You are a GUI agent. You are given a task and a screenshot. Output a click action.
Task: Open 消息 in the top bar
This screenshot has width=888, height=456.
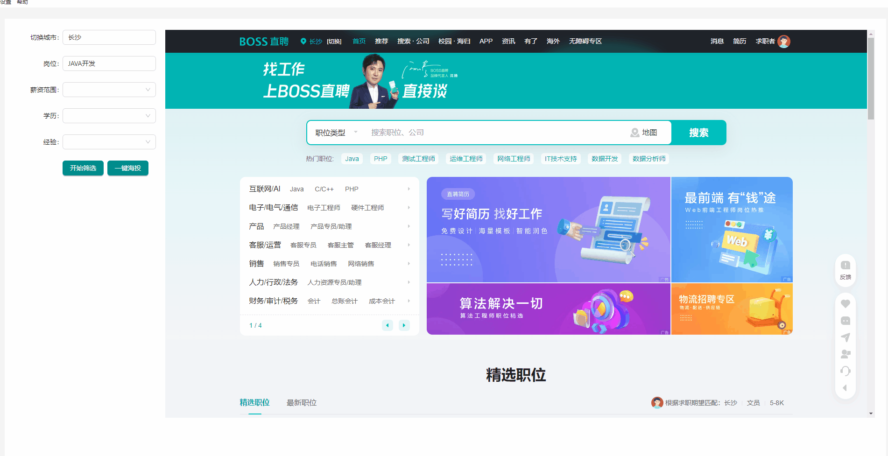717,41
